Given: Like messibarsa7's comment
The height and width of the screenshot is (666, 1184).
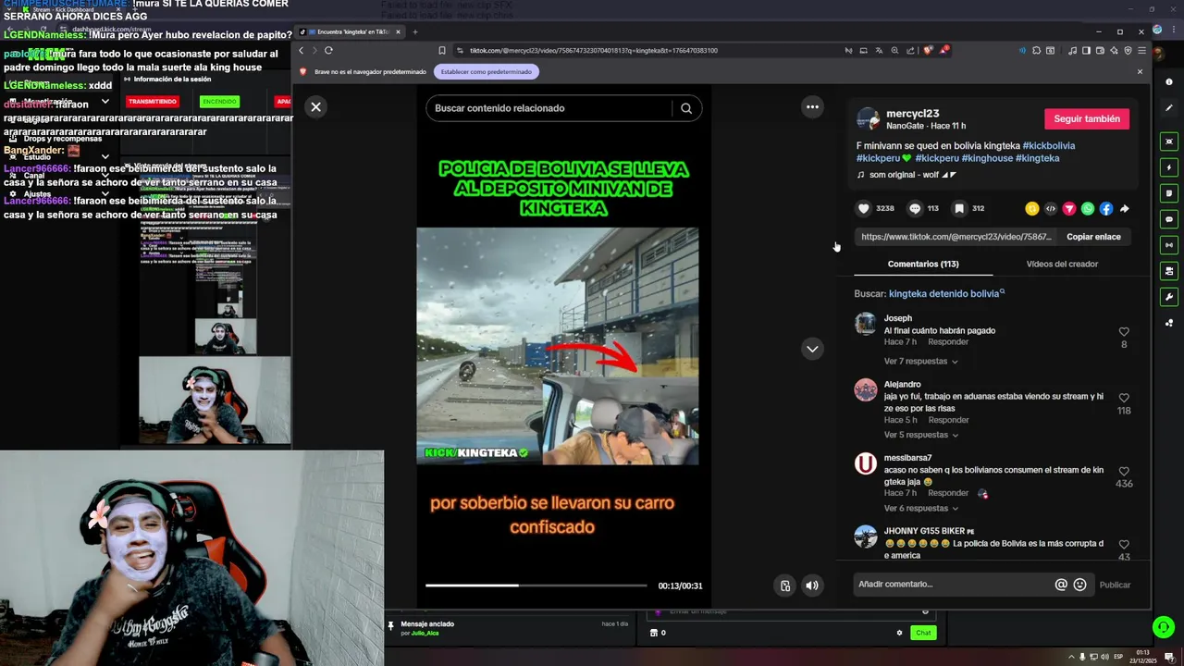Looking at the screenshot, I should [1124, 471].
